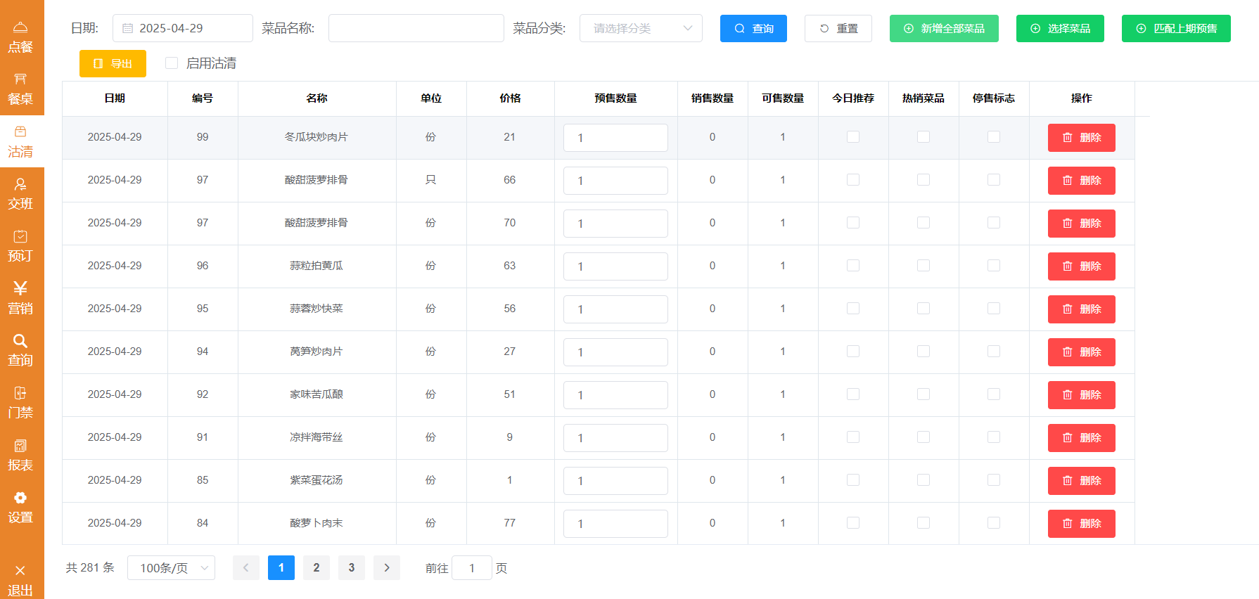1259x599 pixels.
Task: Go to page 2 of results
Action: (317, 568)
